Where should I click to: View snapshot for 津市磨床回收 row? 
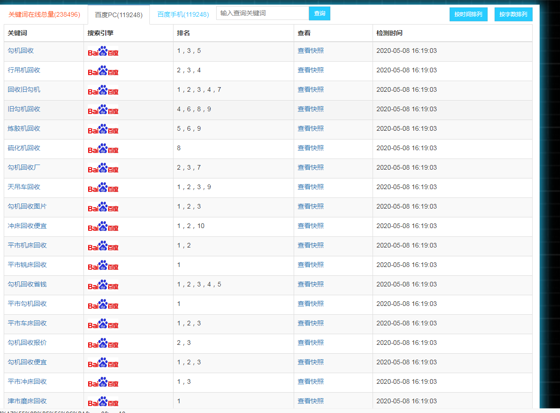click(x=310, y=401)
